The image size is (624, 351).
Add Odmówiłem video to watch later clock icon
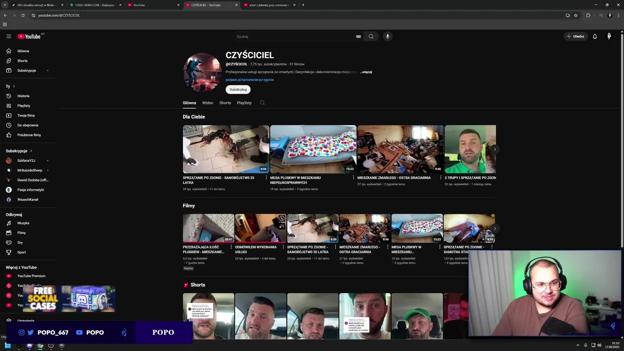pos(282,218)
